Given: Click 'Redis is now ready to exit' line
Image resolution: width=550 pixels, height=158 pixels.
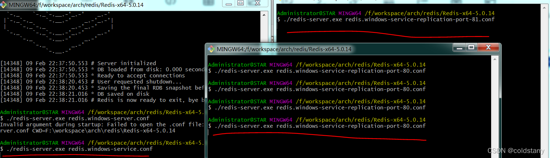Looking at the screenshot, I should point(103,100).
